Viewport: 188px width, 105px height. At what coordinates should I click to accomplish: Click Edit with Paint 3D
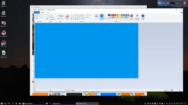pos(137,17)
